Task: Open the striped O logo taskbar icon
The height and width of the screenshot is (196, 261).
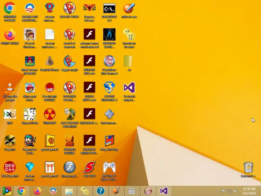Action: click(x=53, y=191)
